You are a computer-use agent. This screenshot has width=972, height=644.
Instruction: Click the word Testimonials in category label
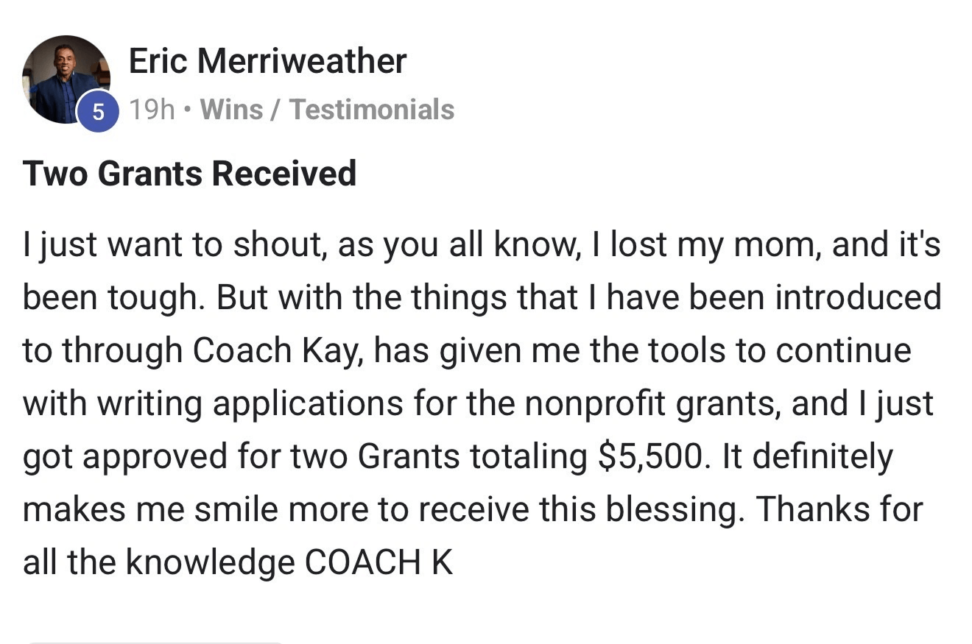pyautogui.click(x=372, y=110)
